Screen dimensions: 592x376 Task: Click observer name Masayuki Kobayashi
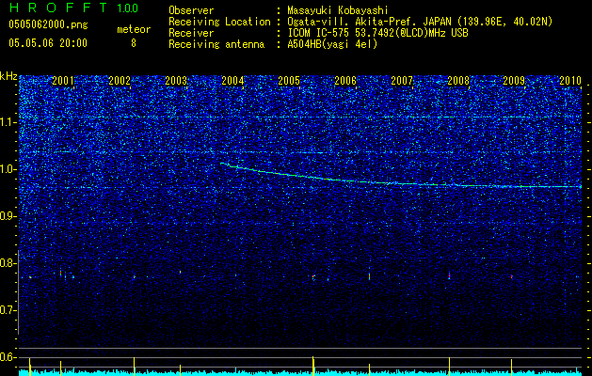click(338, 10)
